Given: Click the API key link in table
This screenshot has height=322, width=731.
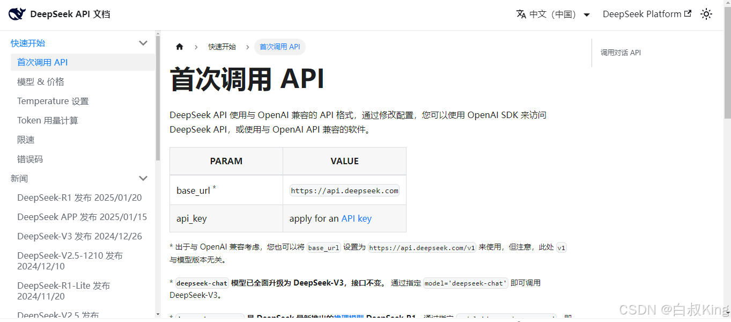Looking at the screenshot, I should 357,218.
